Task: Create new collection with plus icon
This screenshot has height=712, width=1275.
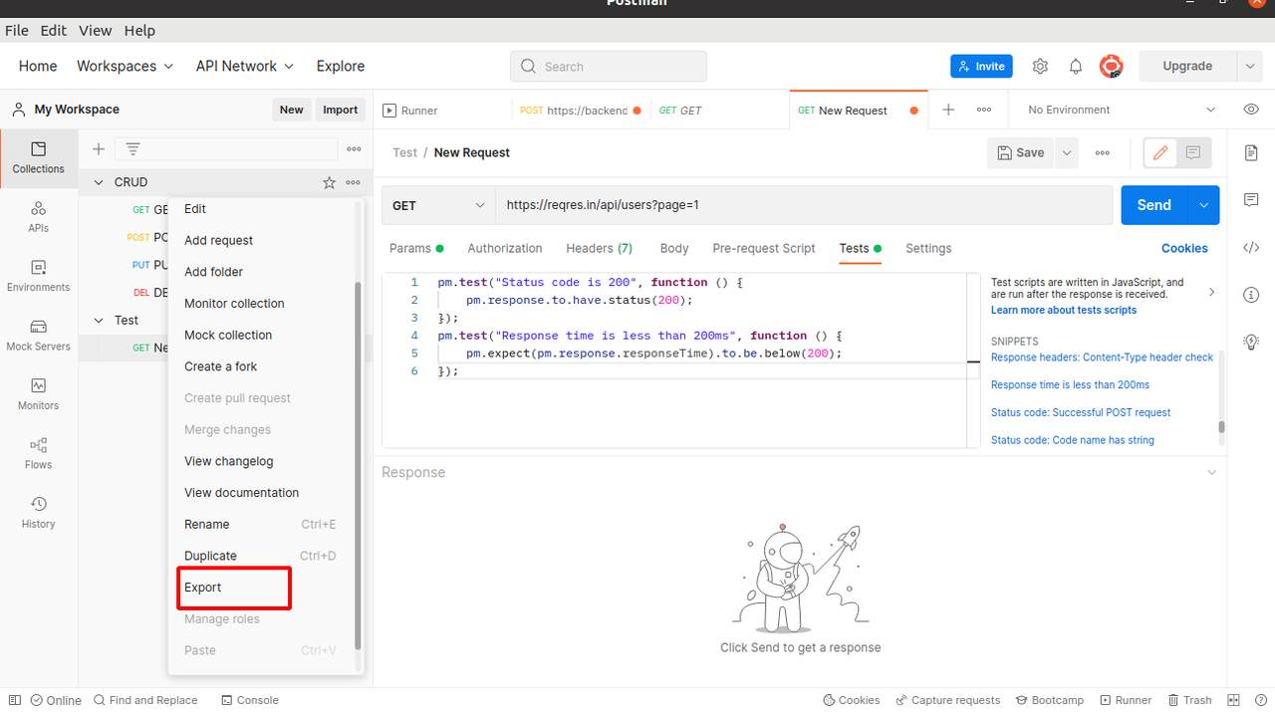Action: coord(98,149)
